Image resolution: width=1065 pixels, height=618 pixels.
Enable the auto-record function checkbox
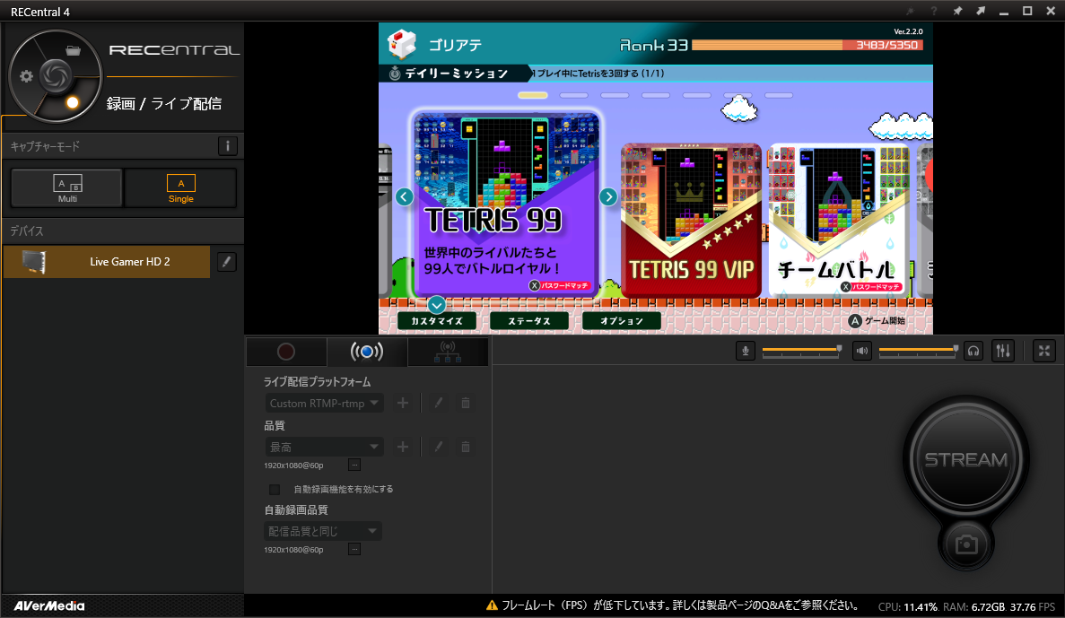[x=275, y=490]
